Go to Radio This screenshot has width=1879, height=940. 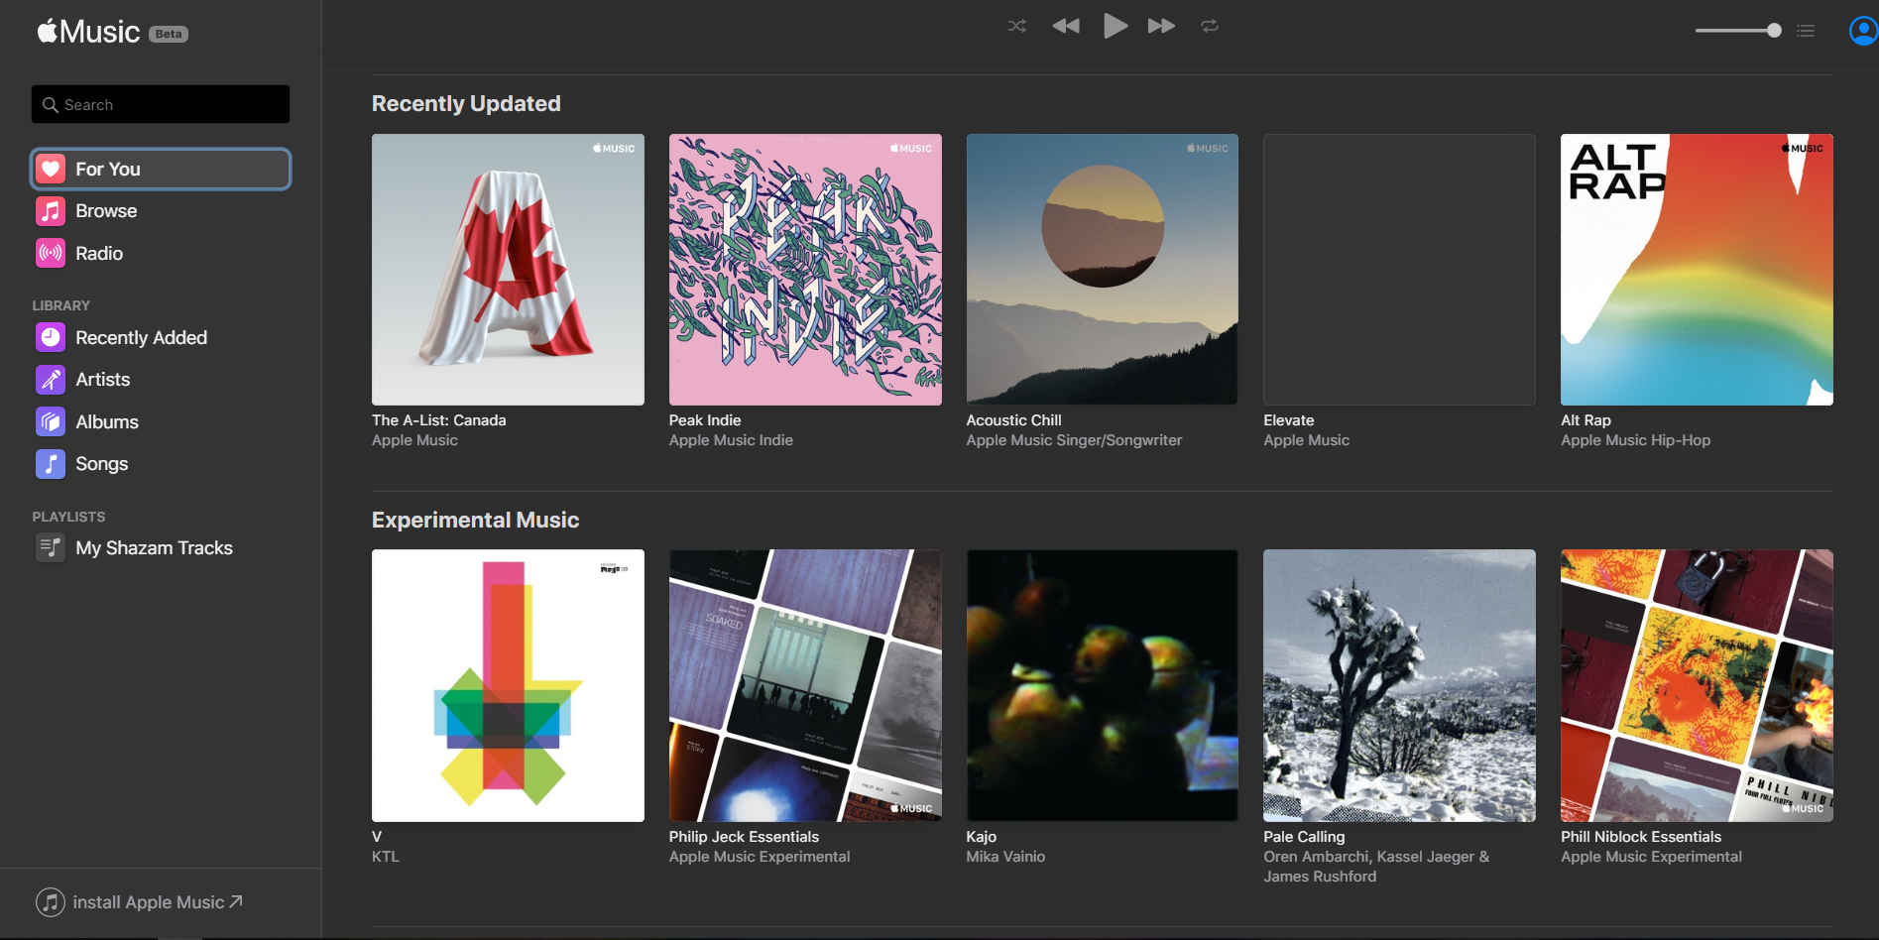[99, 254]
